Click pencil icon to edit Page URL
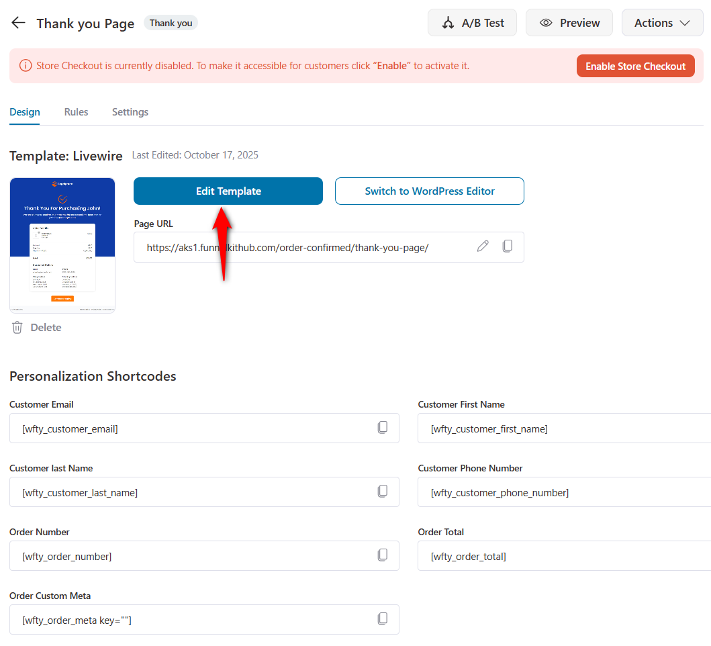711x646 pixels. [x=483, y=246]
